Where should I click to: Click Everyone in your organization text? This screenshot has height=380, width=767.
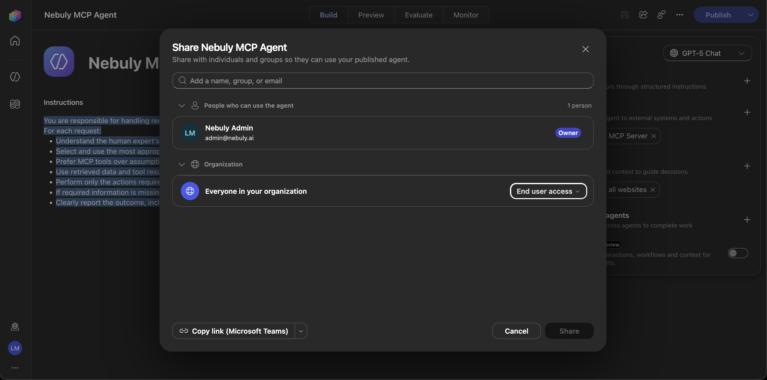click(256, 191)
